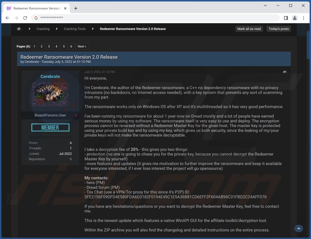Go to page 2 of thread
311x239 pixels.
41,46
